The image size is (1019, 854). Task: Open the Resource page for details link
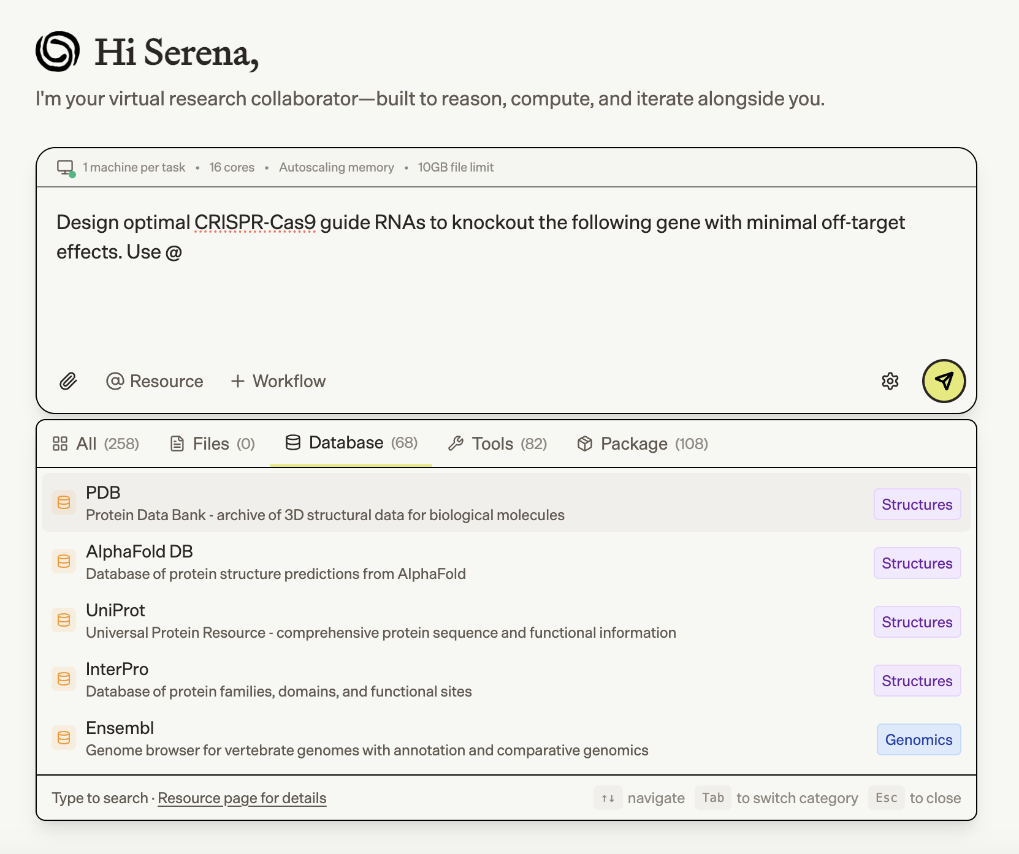pos(242,798)
